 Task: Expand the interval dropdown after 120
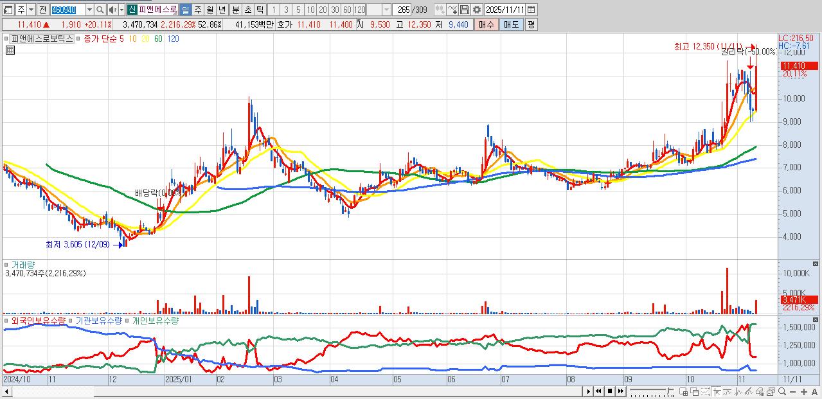(386, 10)
